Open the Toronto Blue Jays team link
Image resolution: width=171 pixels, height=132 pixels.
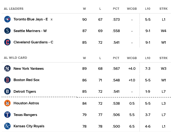pos(31,19)
